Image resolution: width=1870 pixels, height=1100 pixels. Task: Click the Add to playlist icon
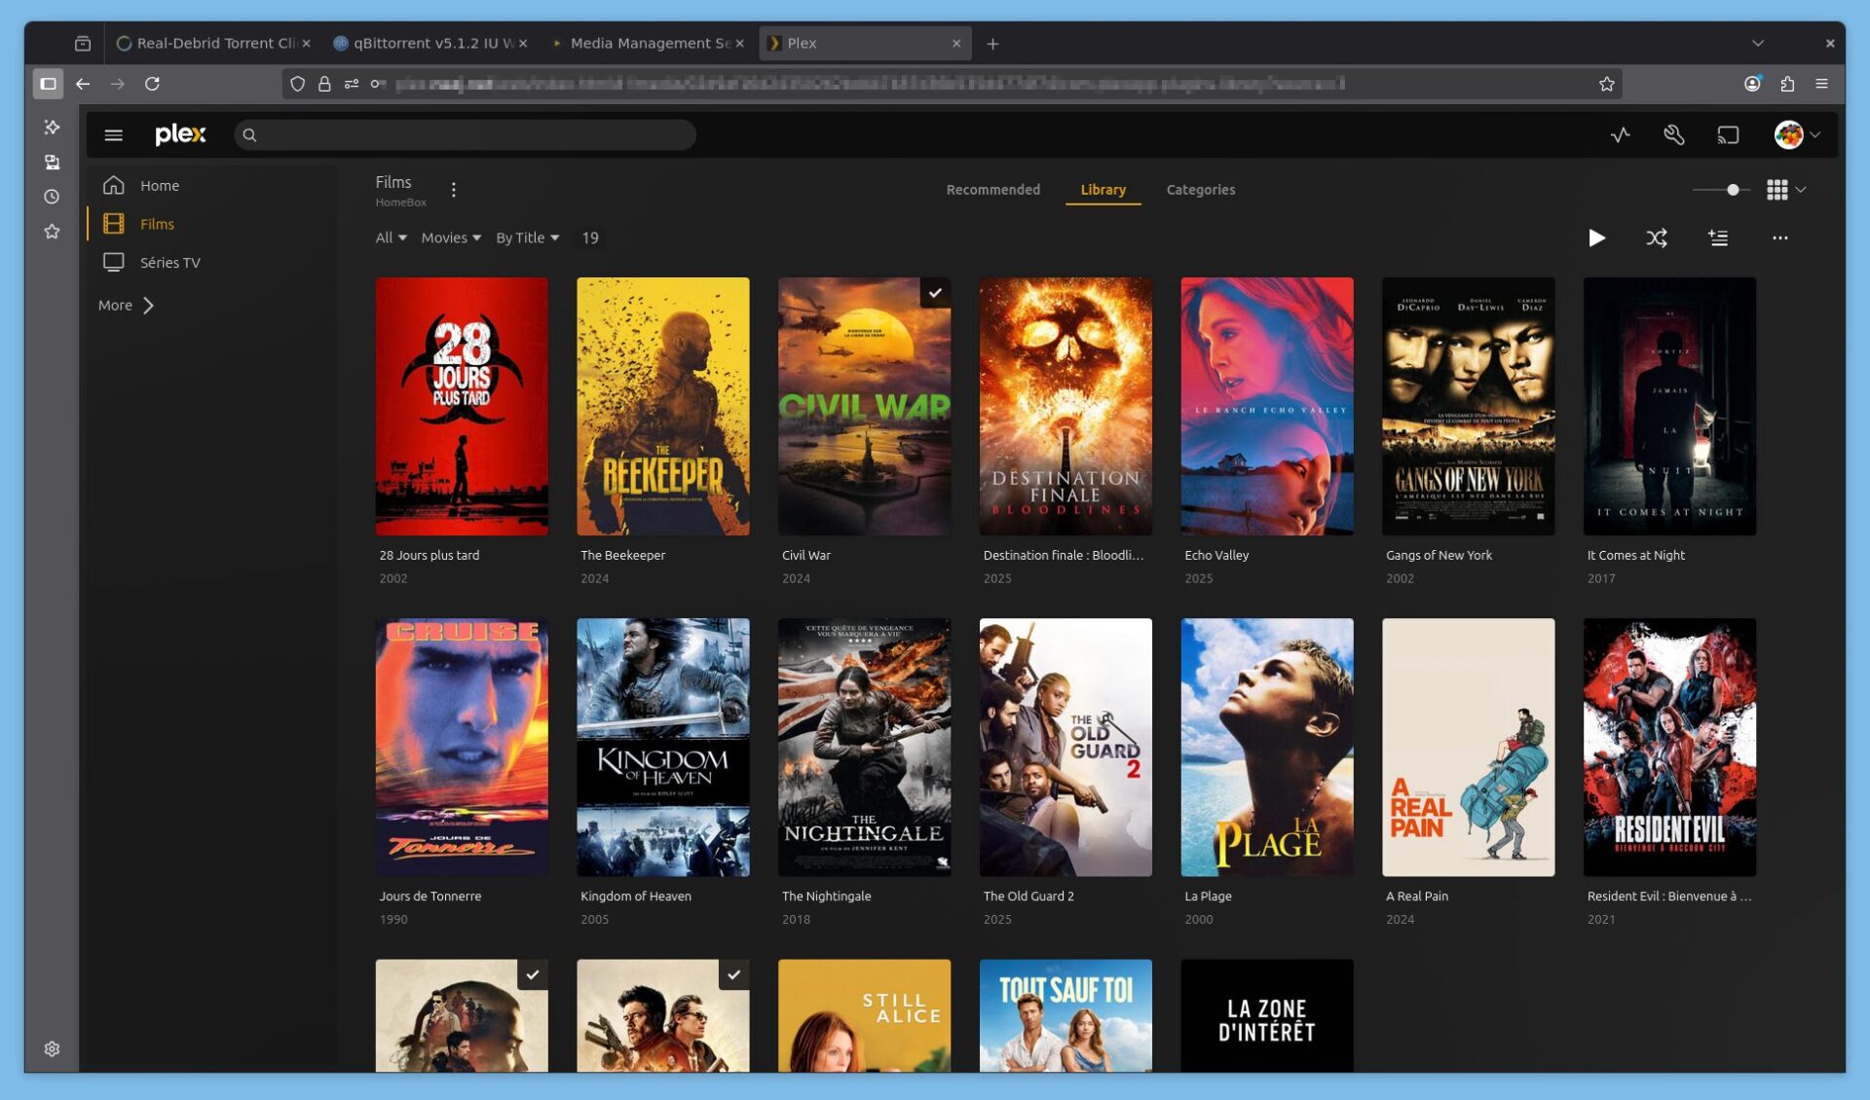point(1718,238)
